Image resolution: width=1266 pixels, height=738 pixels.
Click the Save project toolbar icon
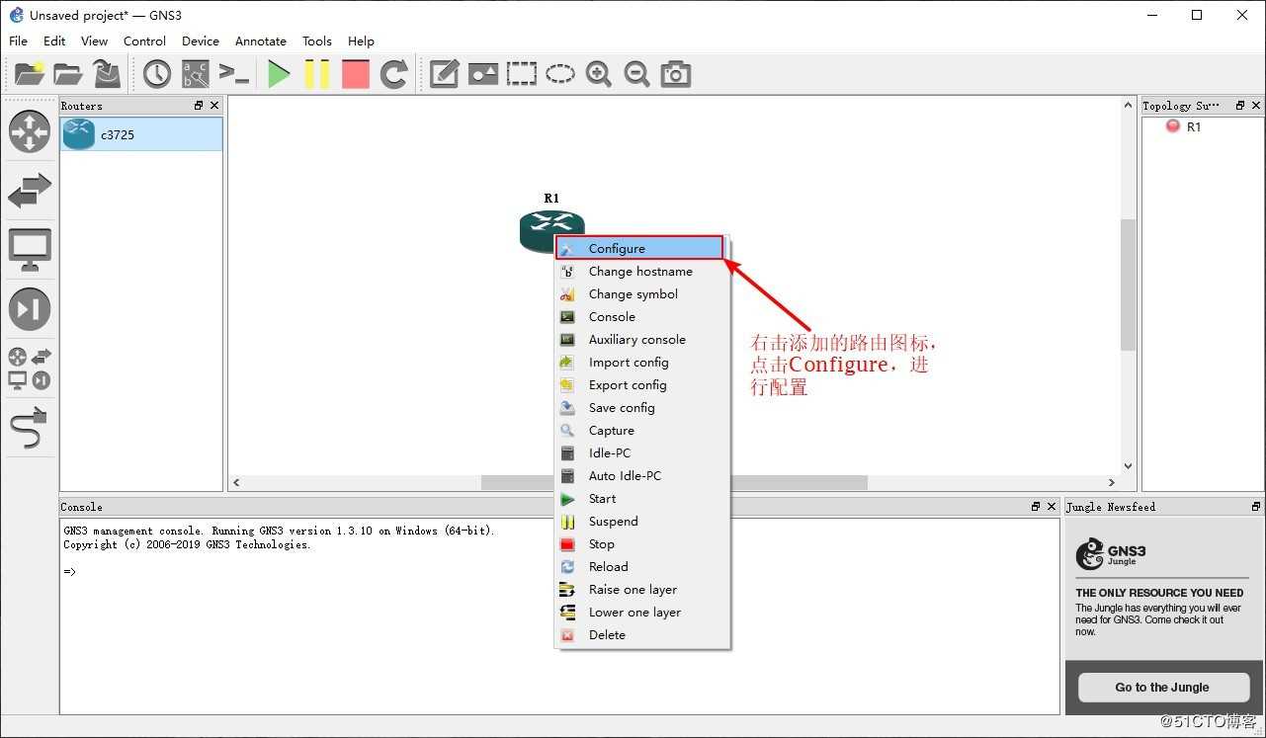106,74
